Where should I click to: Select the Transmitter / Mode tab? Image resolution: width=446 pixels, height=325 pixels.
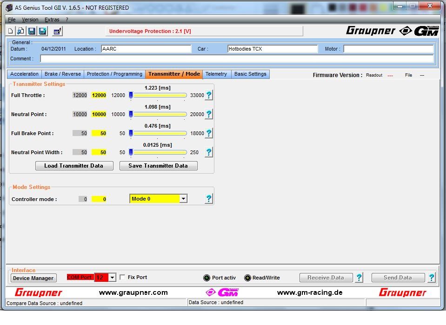click(x=174, y=74)
